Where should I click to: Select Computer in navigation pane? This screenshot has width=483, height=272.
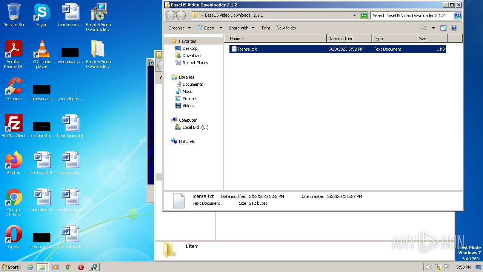coord(188,120)
